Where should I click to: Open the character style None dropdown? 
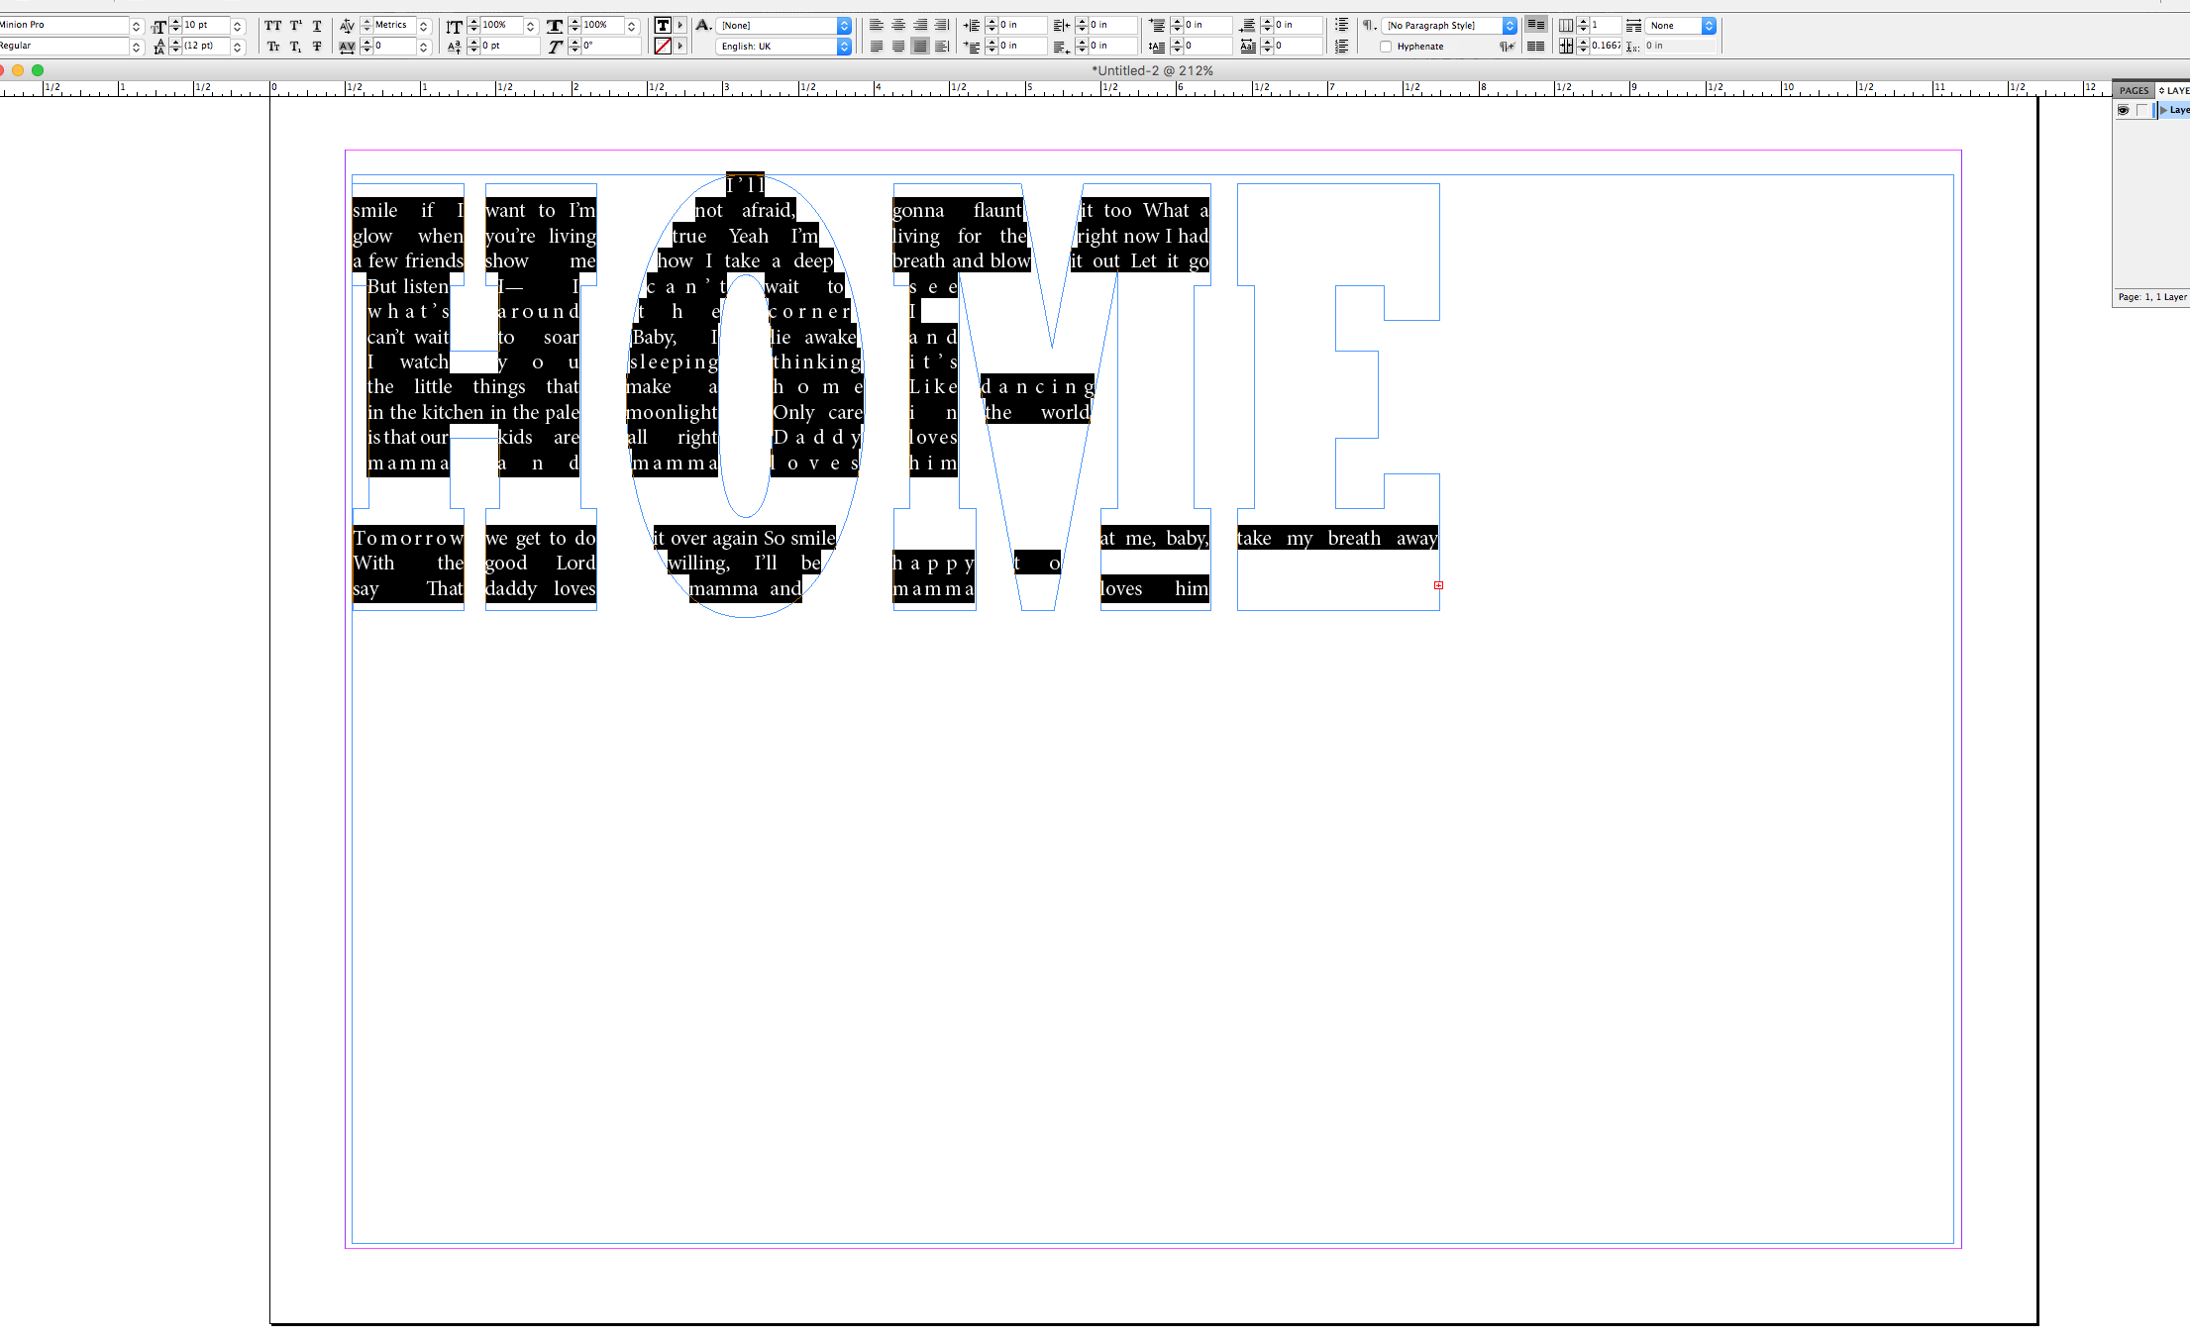(x=844, y=26)
